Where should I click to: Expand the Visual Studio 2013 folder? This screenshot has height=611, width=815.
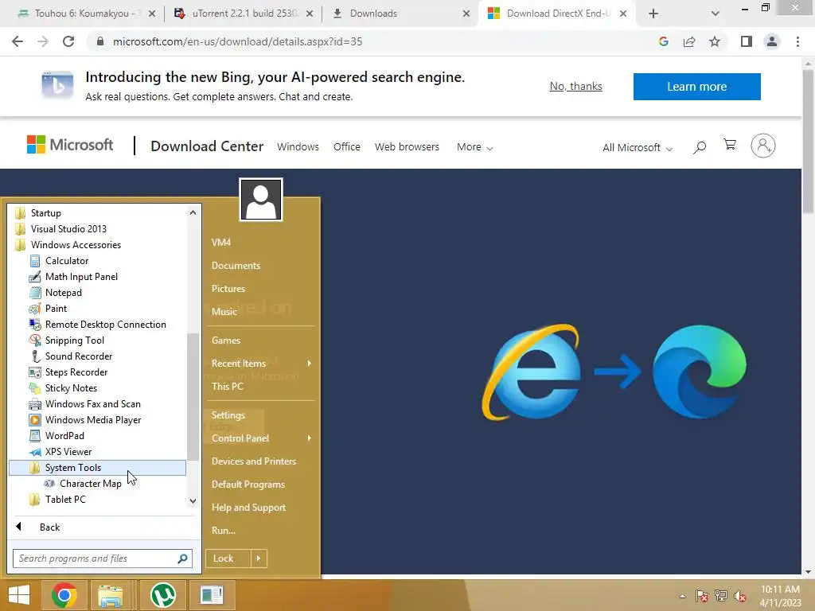coord(68,229)
